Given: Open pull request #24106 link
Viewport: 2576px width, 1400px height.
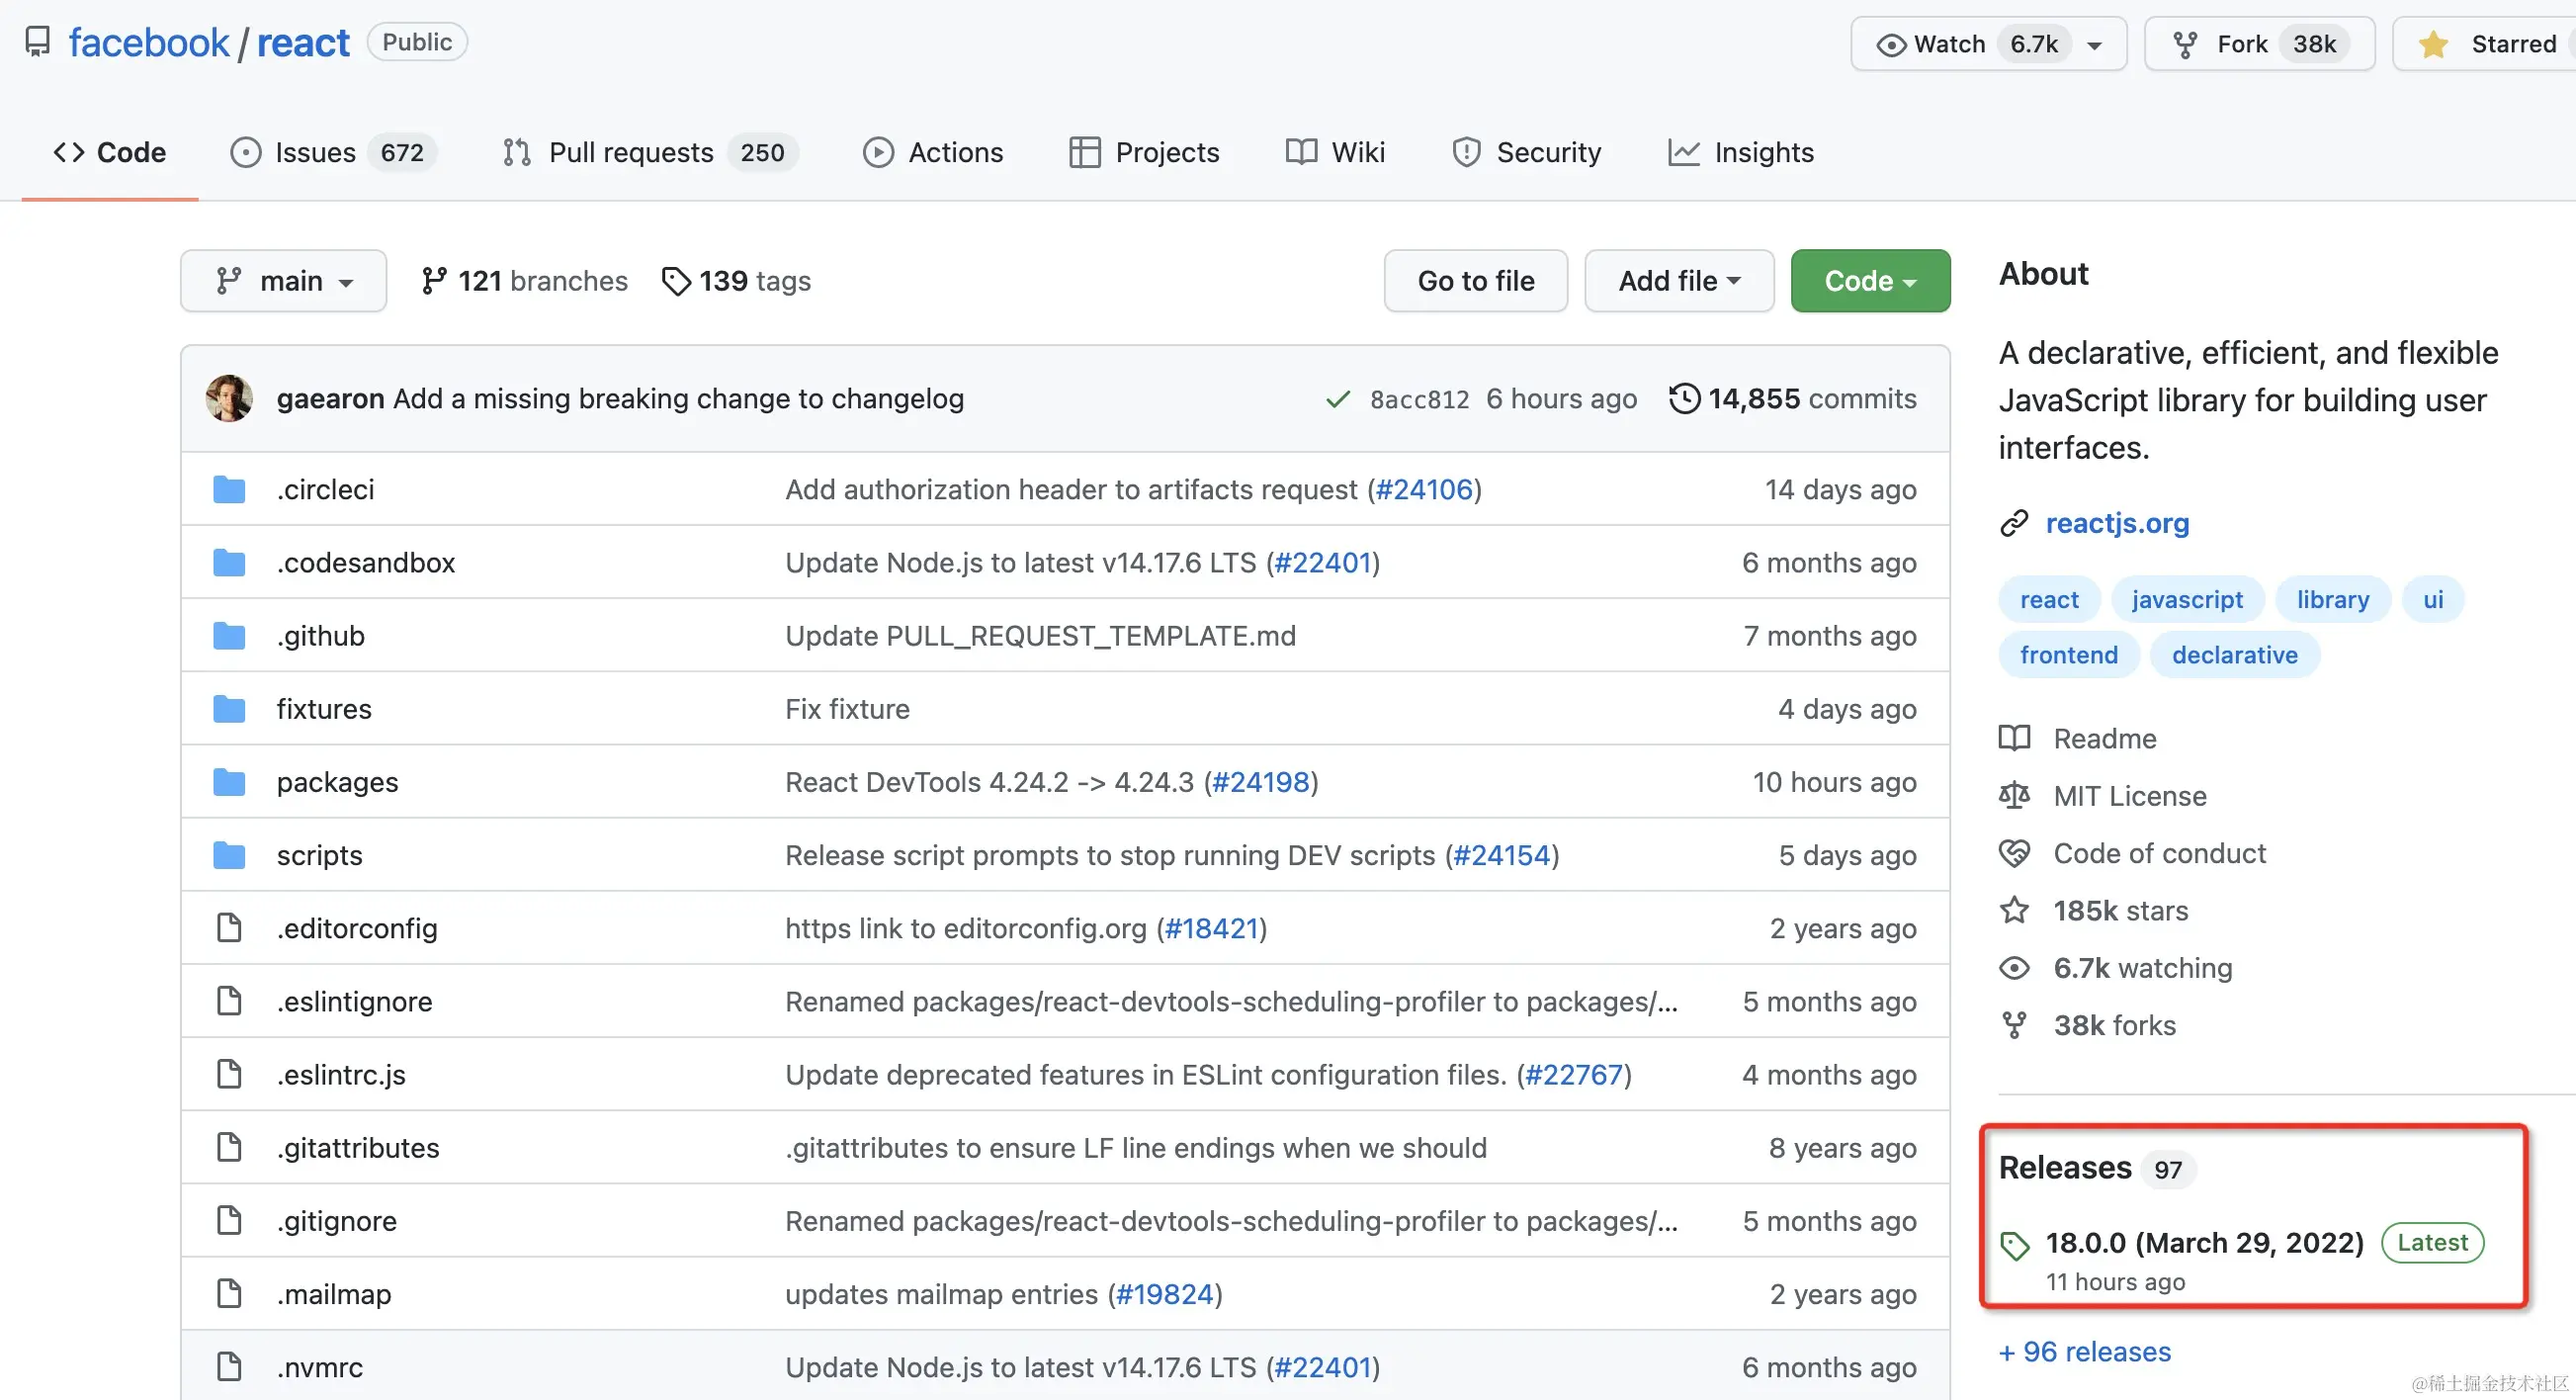Looking at the screenshot, I should 1424,489.
